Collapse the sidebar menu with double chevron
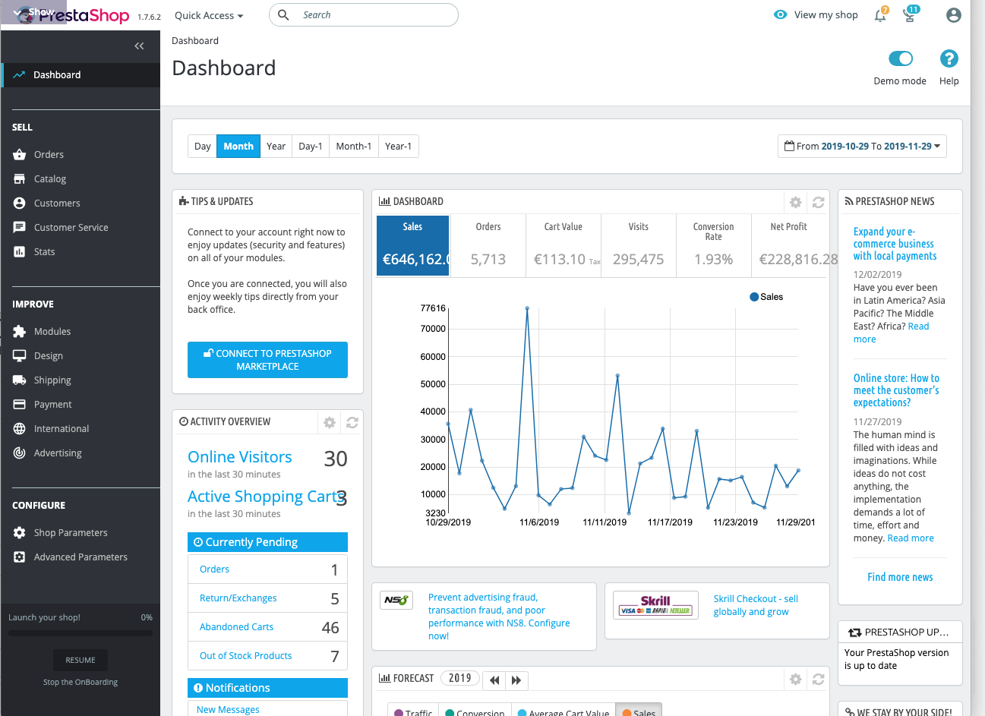 [x=139, y=46]
